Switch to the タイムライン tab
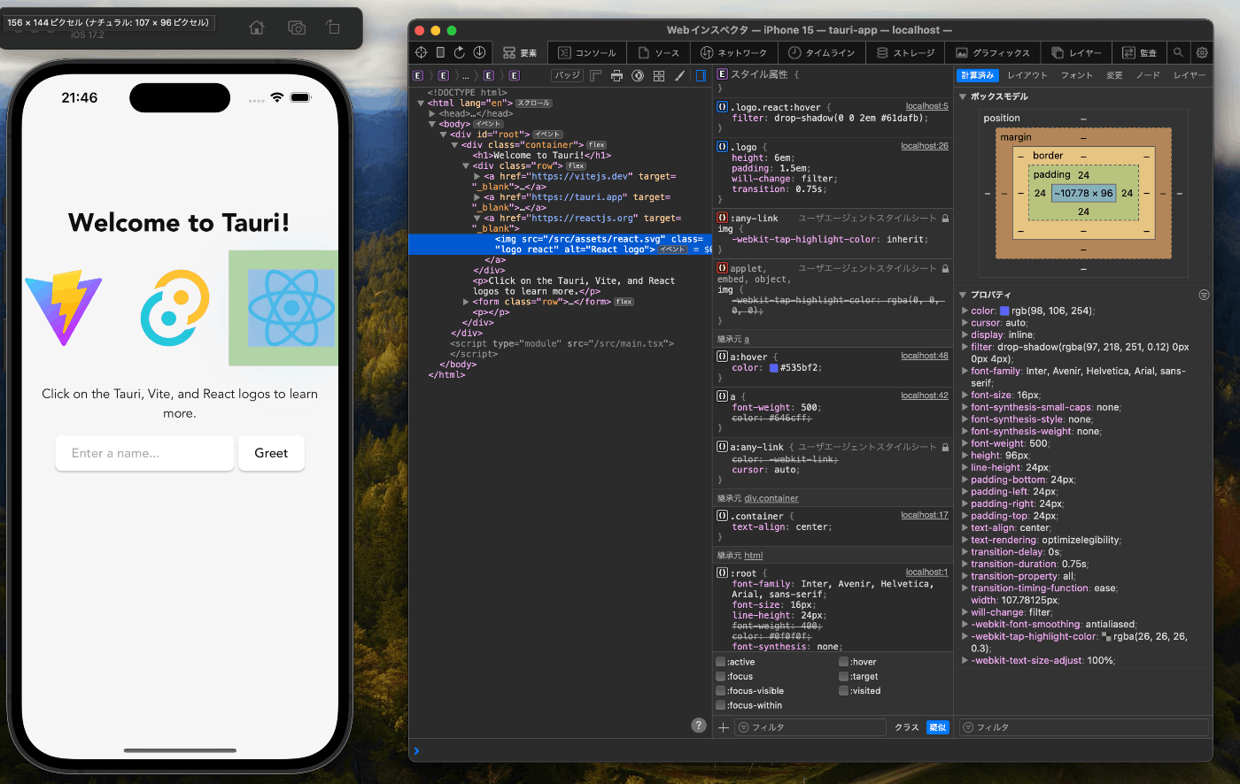 pyautogui.click(x=822, y=53)
